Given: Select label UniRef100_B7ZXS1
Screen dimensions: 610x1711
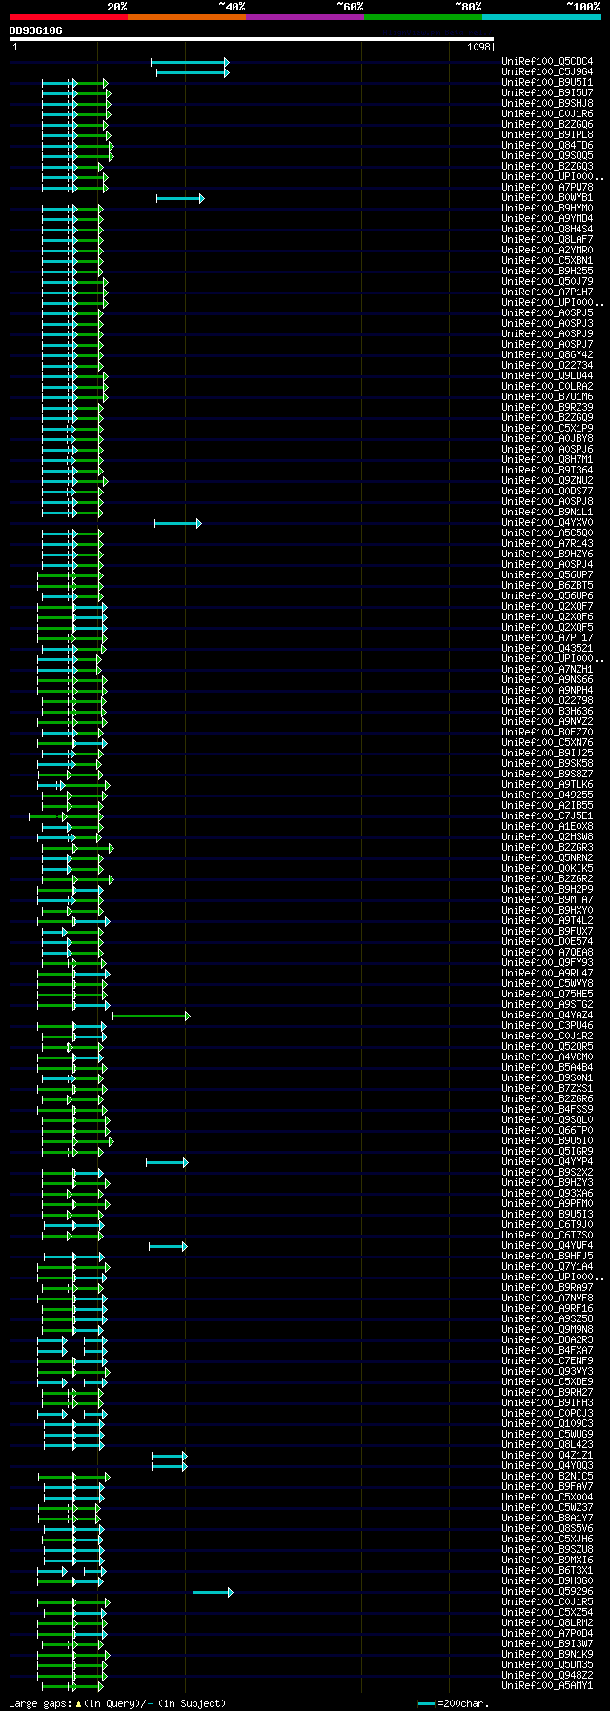Looking at the screenshot, I should (x=547, y=1089).
